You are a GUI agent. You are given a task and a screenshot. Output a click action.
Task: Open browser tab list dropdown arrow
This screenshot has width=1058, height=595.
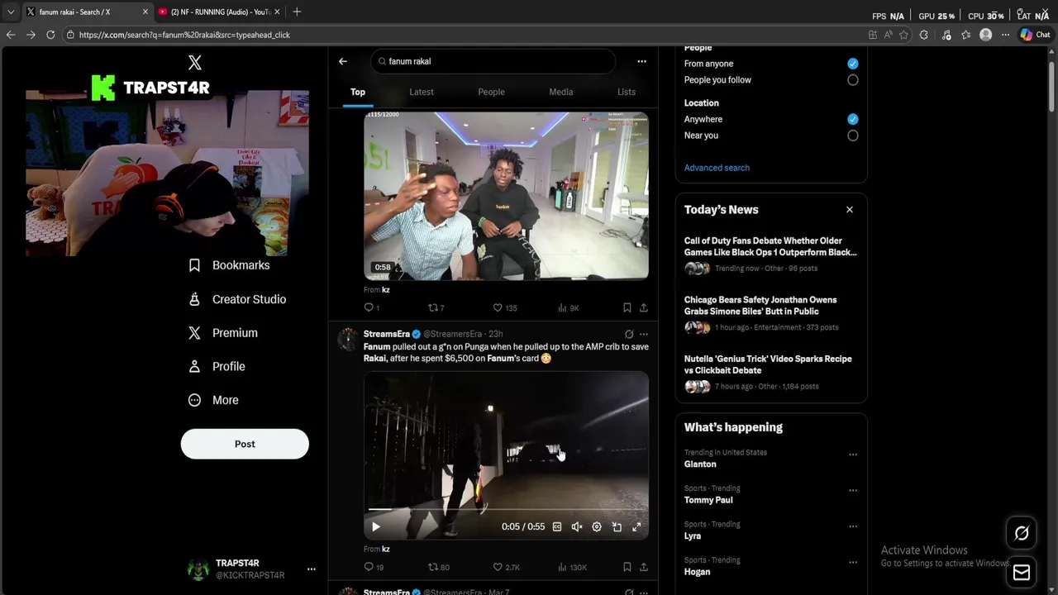(10, 12)
